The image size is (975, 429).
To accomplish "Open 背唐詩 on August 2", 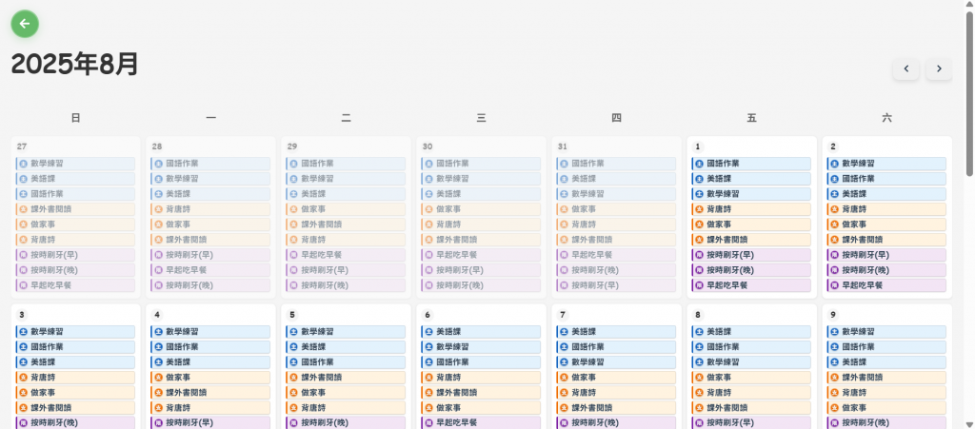I will click(x=886, y=209).
